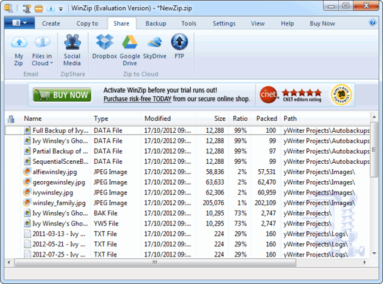
Task: Upload zip to Google Drive
Action: coord(130,50)
